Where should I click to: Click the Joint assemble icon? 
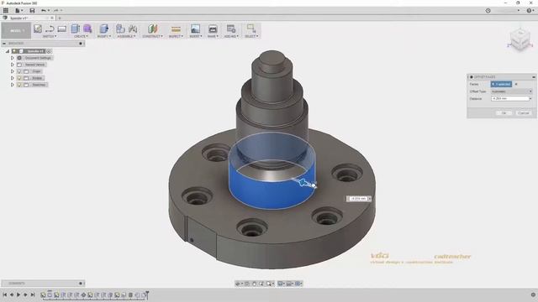tap(133, 29)
